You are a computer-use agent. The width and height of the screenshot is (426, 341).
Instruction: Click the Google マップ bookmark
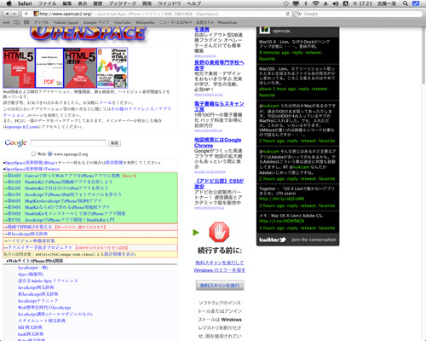click(x=96, y=22)
